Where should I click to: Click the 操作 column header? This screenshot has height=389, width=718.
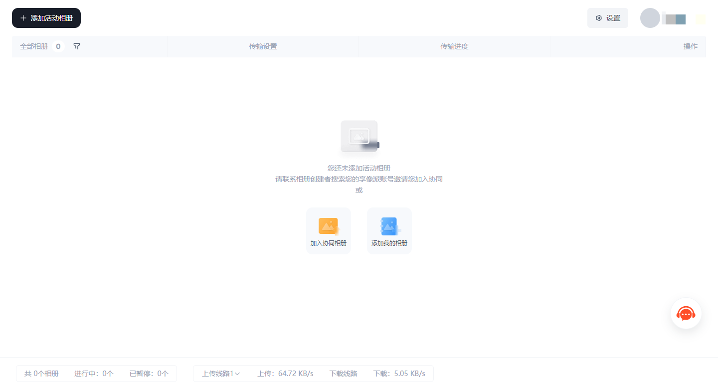pos(691,46)
